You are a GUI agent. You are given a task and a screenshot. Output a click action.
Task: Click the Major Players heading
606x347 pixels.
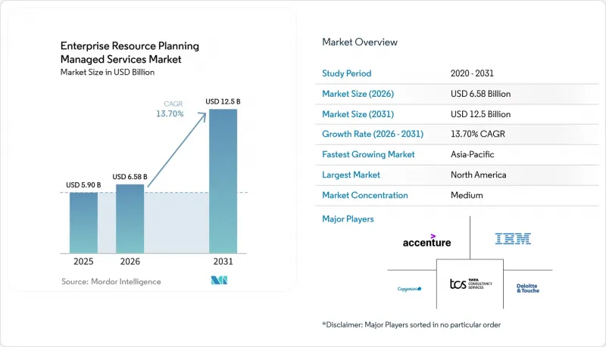348,219
